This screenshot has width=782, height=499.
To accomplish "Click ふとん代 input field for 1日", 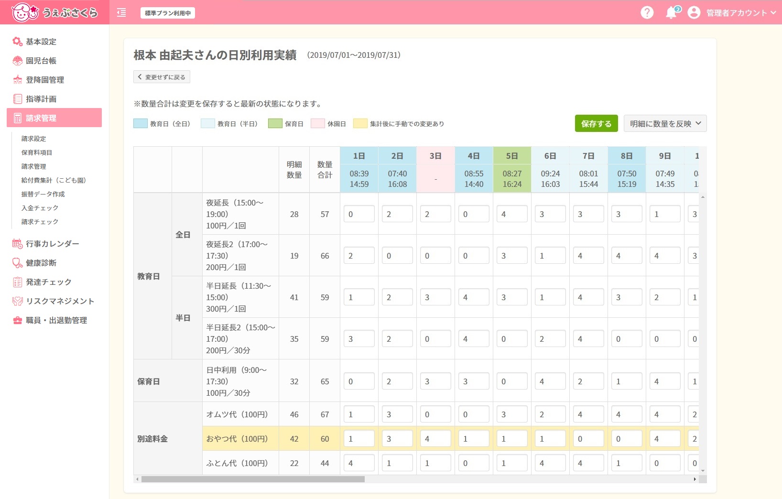I will pyautogui.click(x=359, y=463).
